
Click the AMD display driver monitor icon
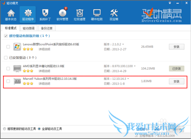17,68
